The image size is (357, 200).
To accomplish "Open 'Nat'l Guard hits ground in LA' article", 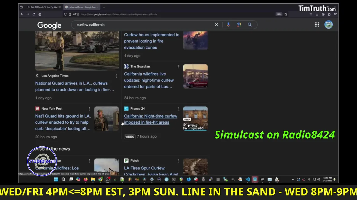I will coord(63,122).
